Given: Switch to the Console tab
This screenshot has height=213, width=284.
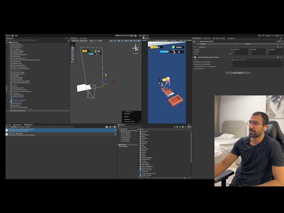Looking at the screenshot, I should 28,125.
